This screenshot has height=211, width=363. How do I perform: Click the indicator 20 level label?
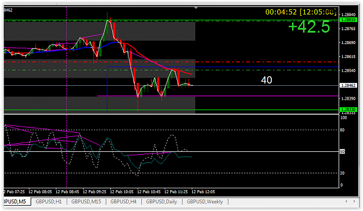click(x=342, y=173)
